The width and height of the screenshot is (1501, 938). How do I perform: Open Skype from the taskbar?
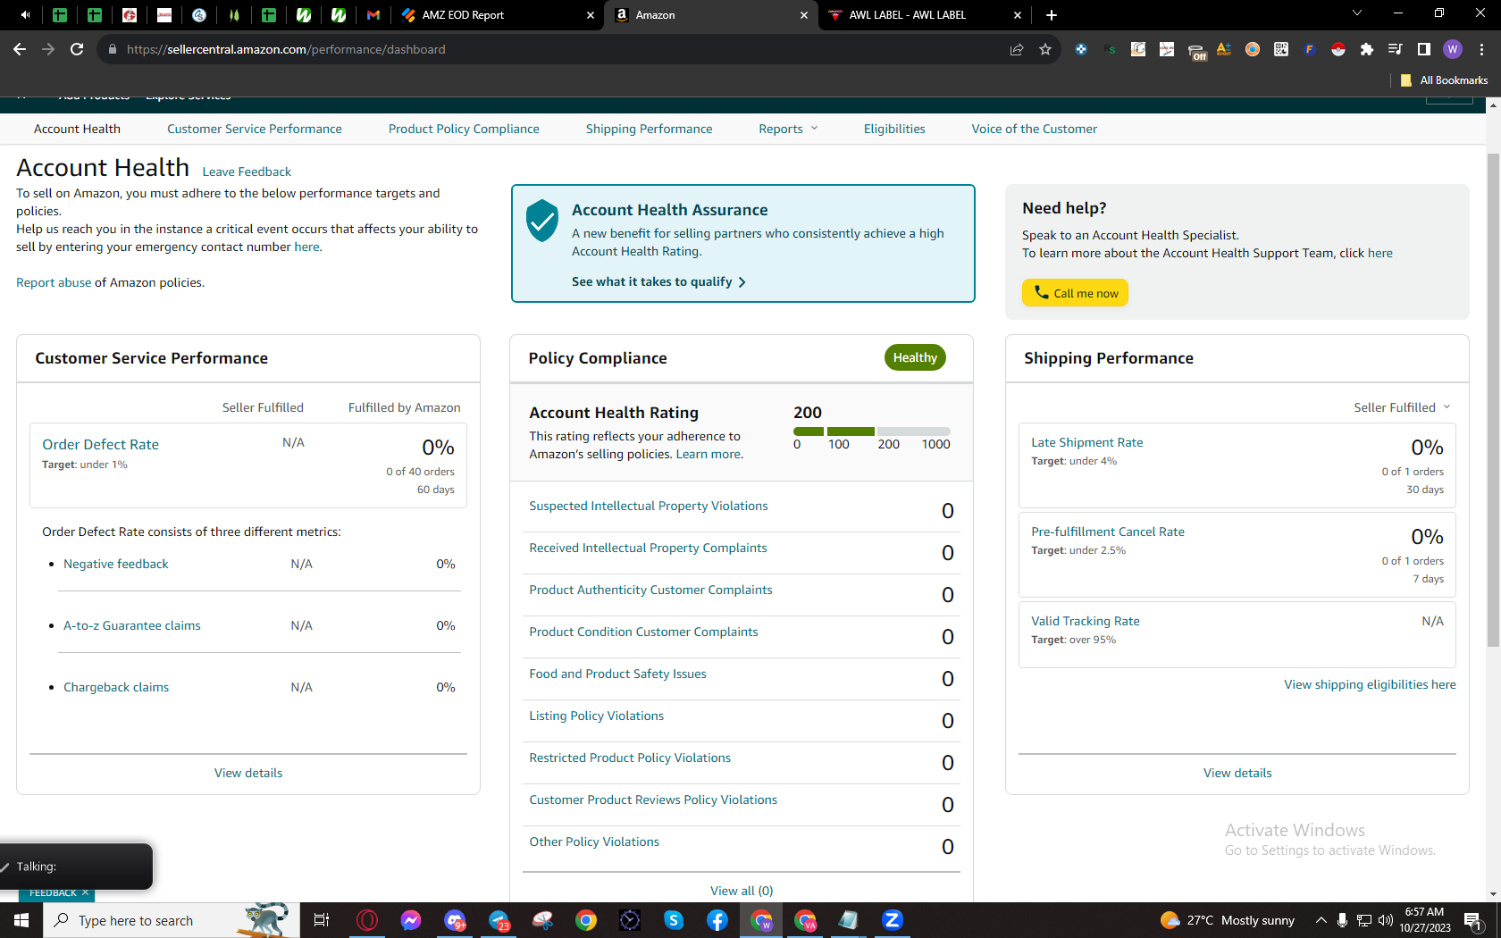(674, 920)
